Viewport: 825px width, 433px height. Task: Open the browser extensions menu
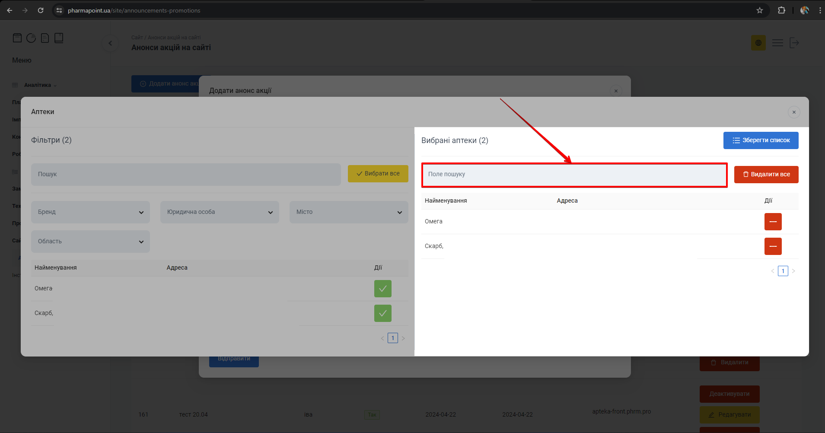point(781,10)
